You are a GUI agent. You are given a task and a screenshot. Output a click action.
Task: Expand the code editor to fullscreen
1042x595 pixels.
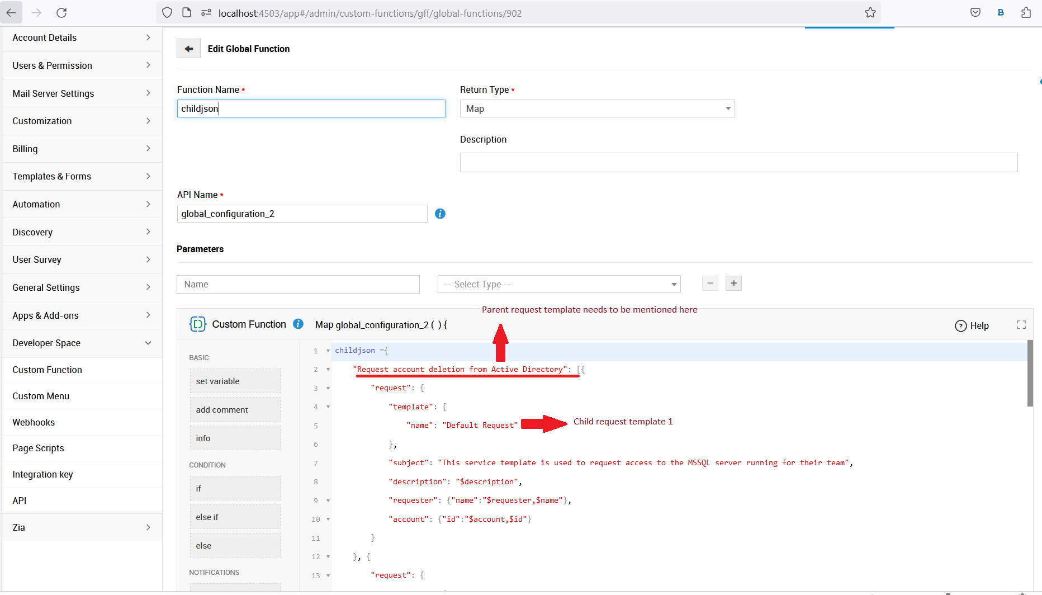pos(1021,325)
